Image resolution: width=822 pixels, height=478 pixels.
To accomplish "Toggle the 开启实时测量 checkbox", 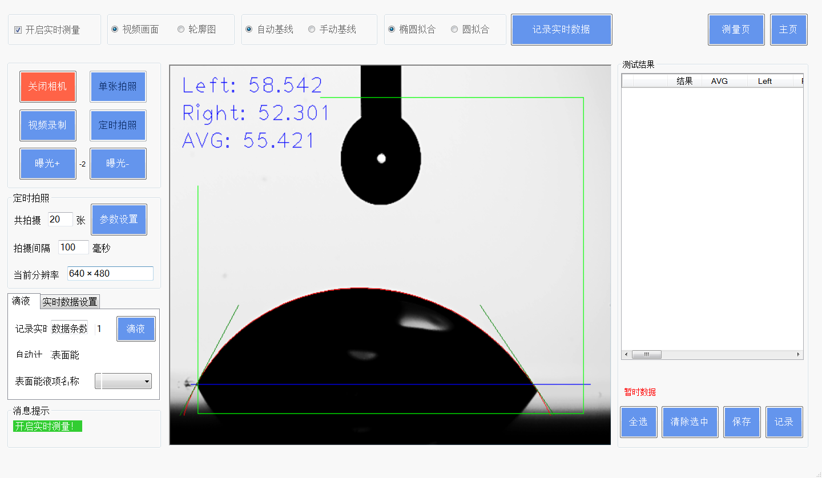I will coord(18,30).
